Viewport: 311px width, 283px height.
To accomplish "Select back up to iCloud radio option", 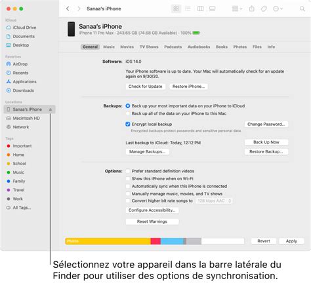I will (x=128, y=106).
